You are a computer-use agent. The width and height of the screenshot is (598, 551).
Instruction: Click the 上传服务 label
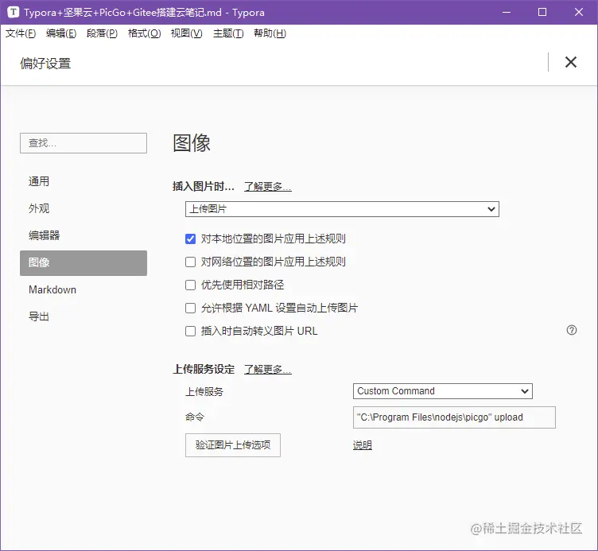(x=204, y=392)
